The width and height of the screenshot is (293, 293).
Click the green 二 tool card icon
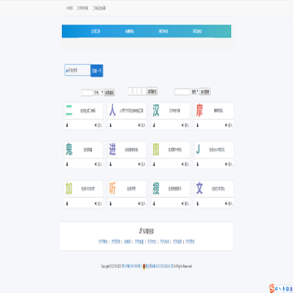[x=69, y=111]
